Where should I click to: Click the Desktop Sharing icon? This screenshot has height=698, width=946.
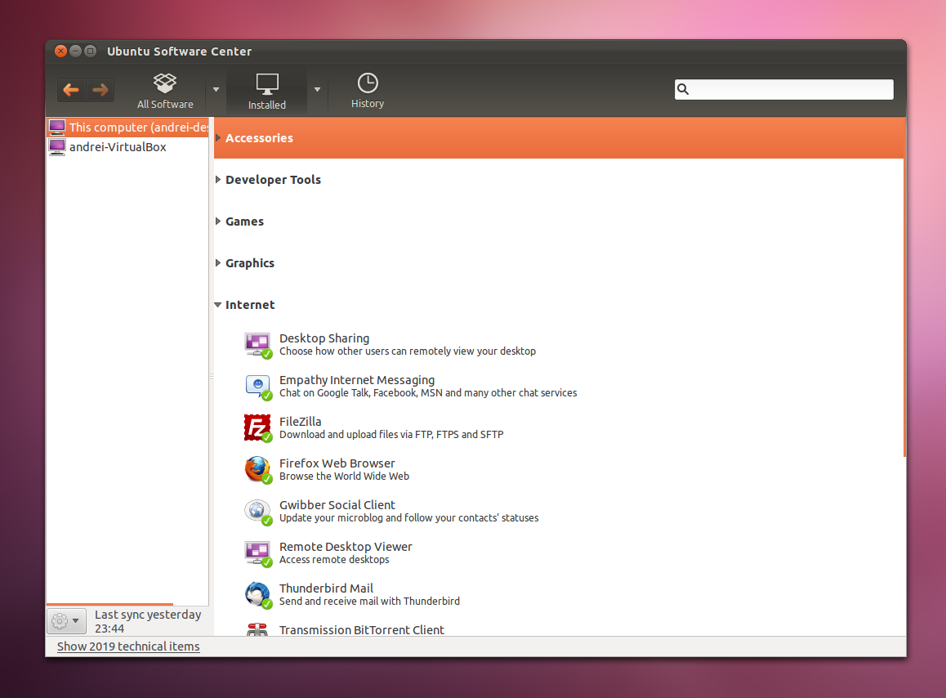coord(258,345)
